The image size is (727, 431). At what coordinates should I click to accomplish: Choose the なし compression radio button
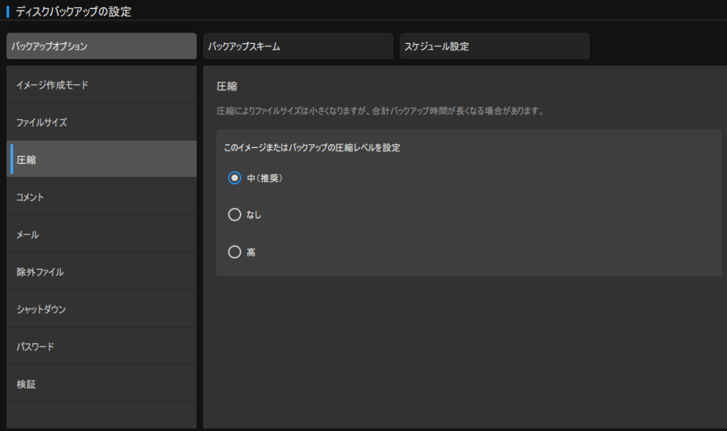click(235, 215)
